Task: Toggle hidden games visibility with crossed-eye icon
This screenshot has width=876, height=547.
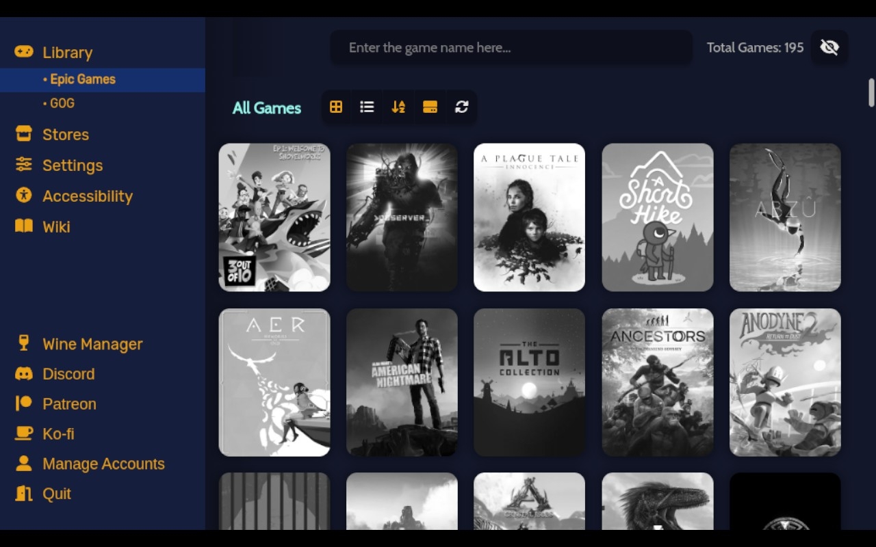Action: tap(829, 48)
